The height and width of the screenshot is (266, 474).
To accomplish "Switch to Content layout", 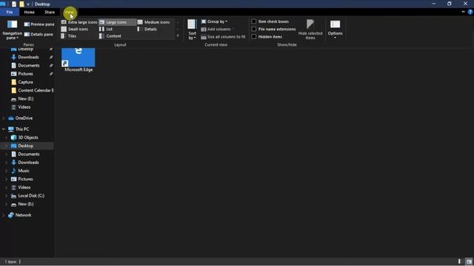I will (110, 36).
